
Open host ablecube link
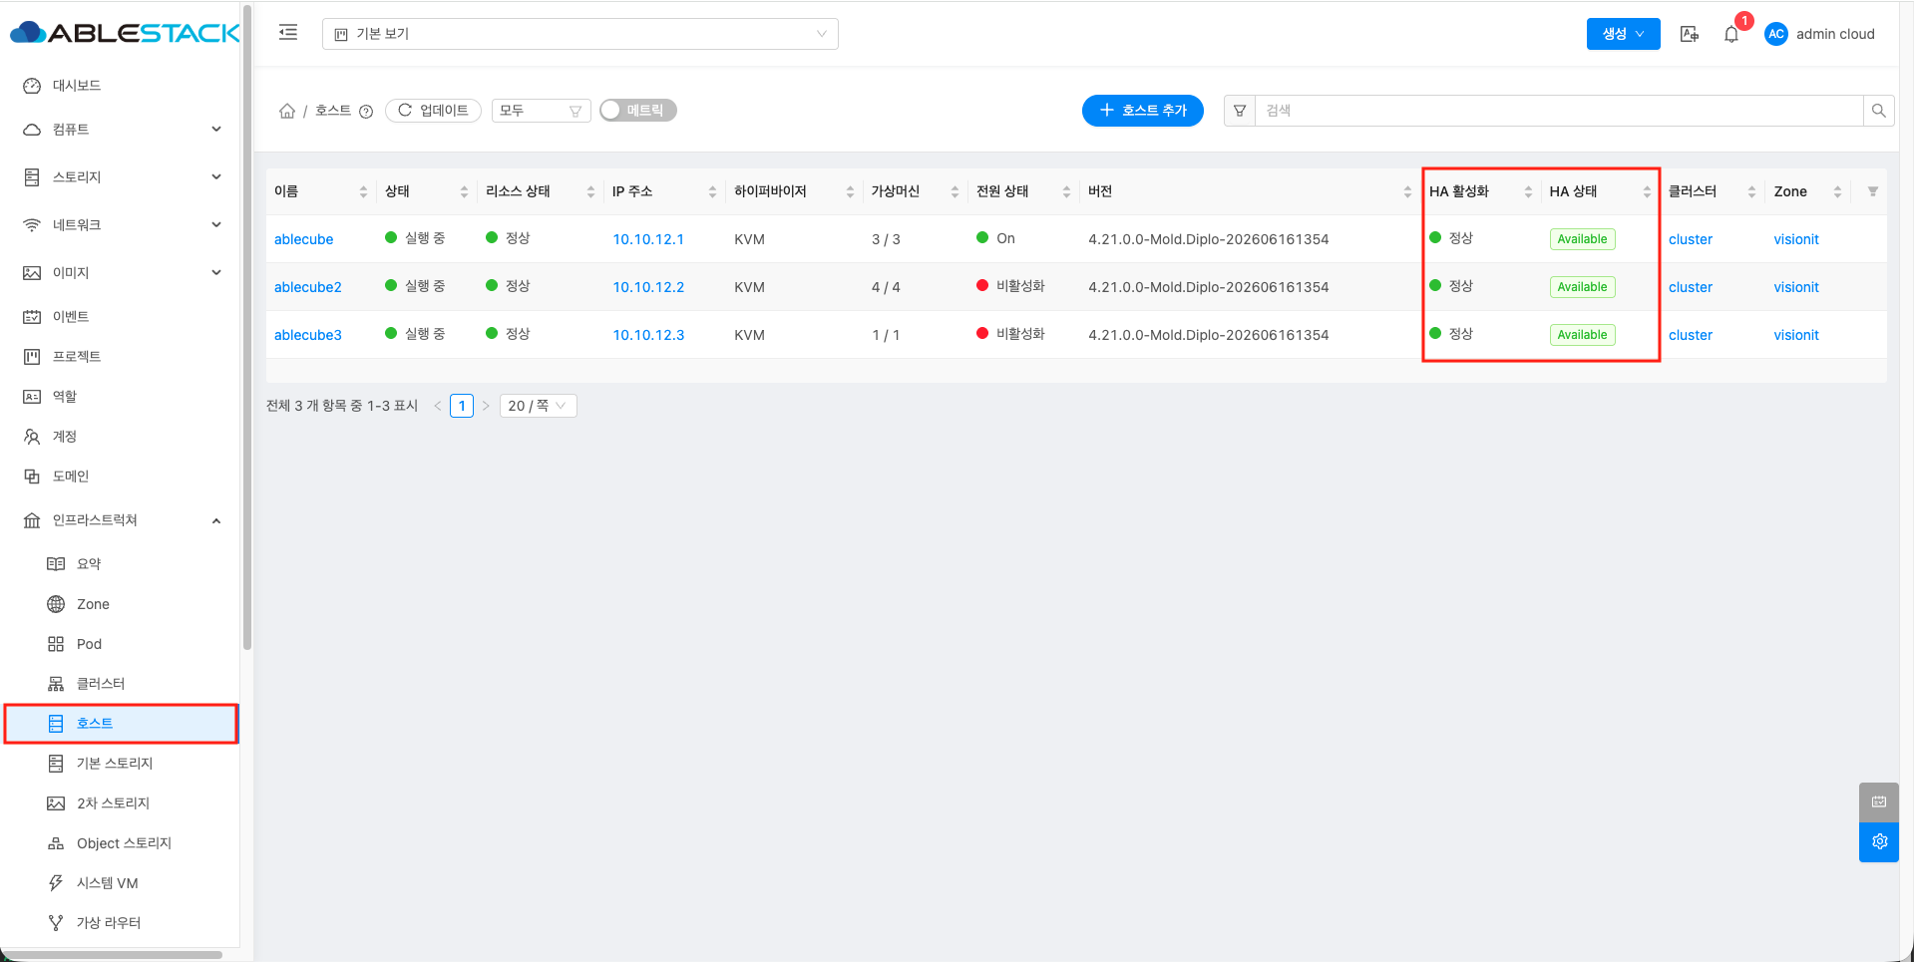click(303, 239)
